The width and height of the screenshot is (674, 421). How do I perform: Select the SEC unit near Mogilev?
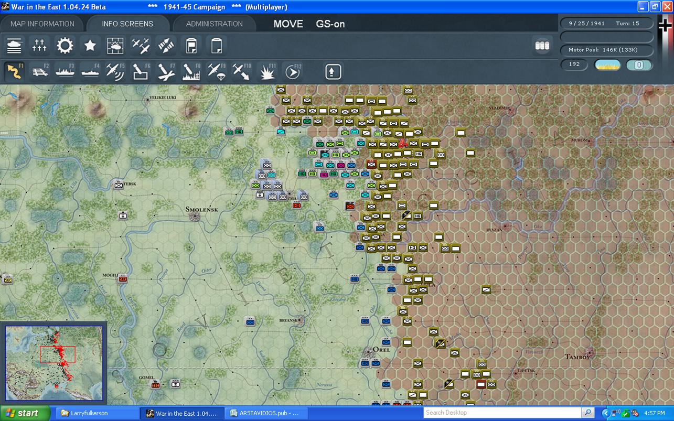(x=123, y=279)
